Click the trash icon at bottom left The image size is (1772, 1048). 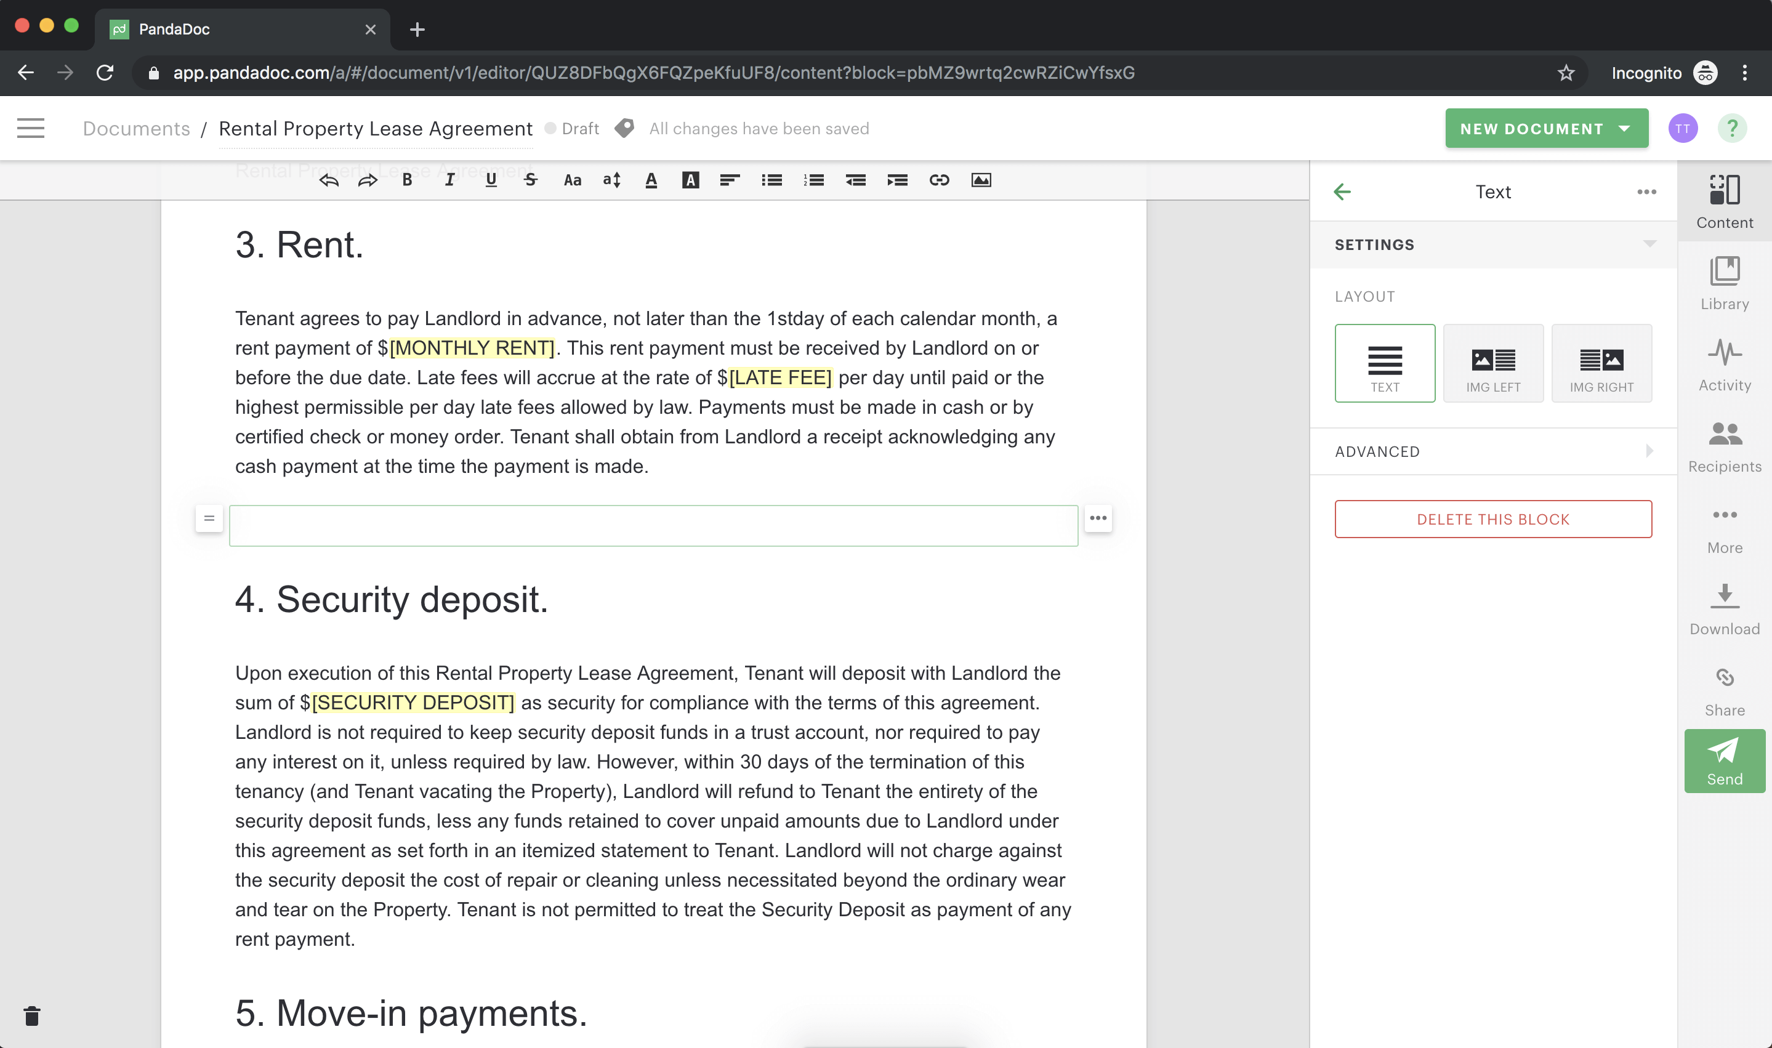pos(32,1016)
